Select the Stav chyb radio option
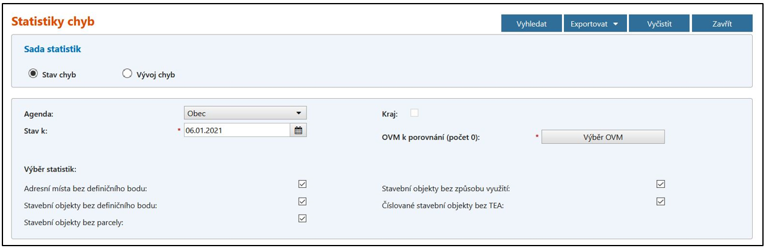The height and width of the screenshot is (248, 766). click(x=33, y=74)
